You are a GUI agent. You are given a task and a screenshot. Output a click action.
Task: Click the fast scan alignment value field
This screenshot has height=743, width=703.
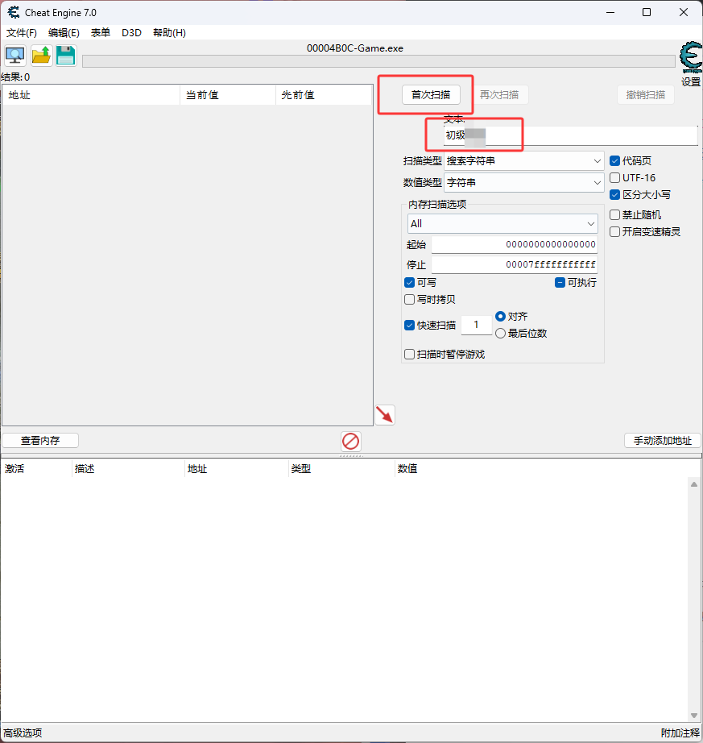pyautogui.click(x=476, y=325)
